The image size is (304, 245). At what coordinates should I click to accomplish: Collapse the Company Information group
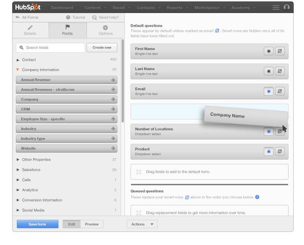pos(18,70)
